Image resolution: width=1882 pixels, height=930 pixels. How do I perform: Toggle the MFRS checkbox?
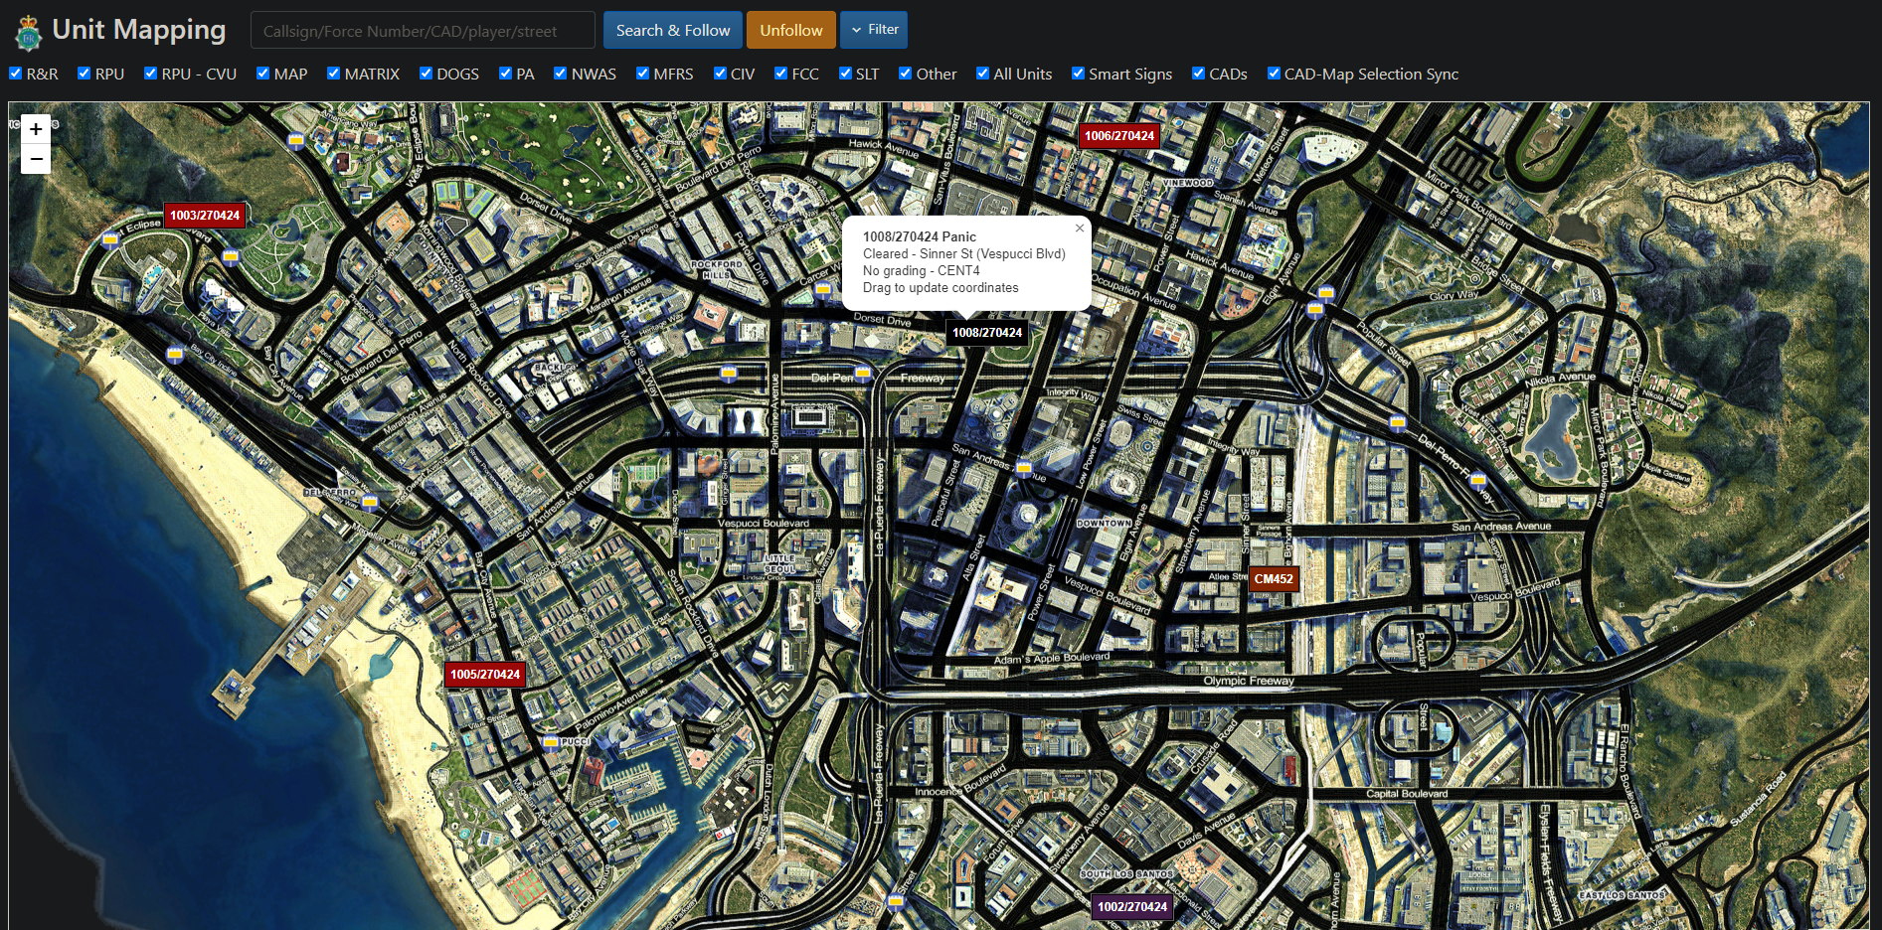point(643,74)
